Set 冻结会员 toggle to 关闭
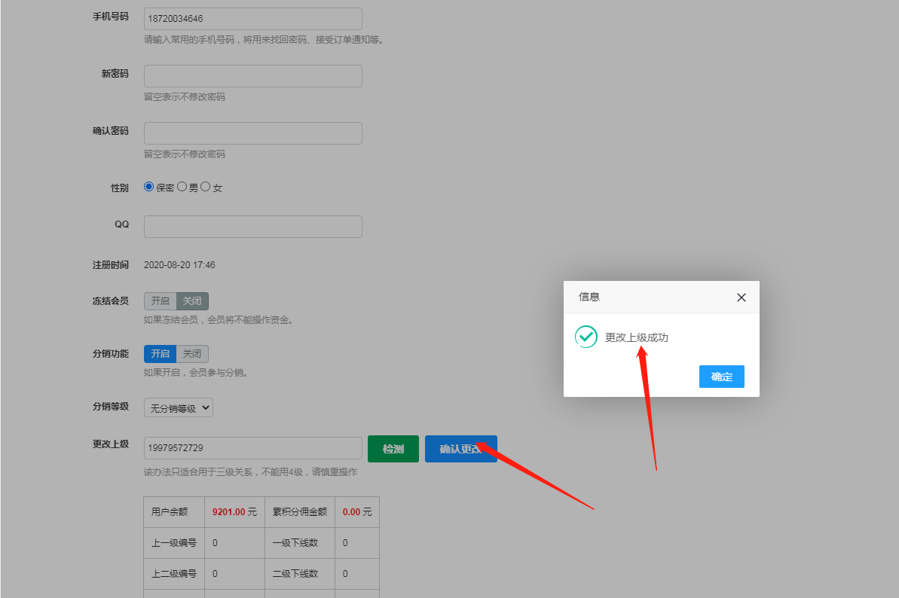Image resolution: width=899 pixels, height=598 pixels. click(192, 301)
